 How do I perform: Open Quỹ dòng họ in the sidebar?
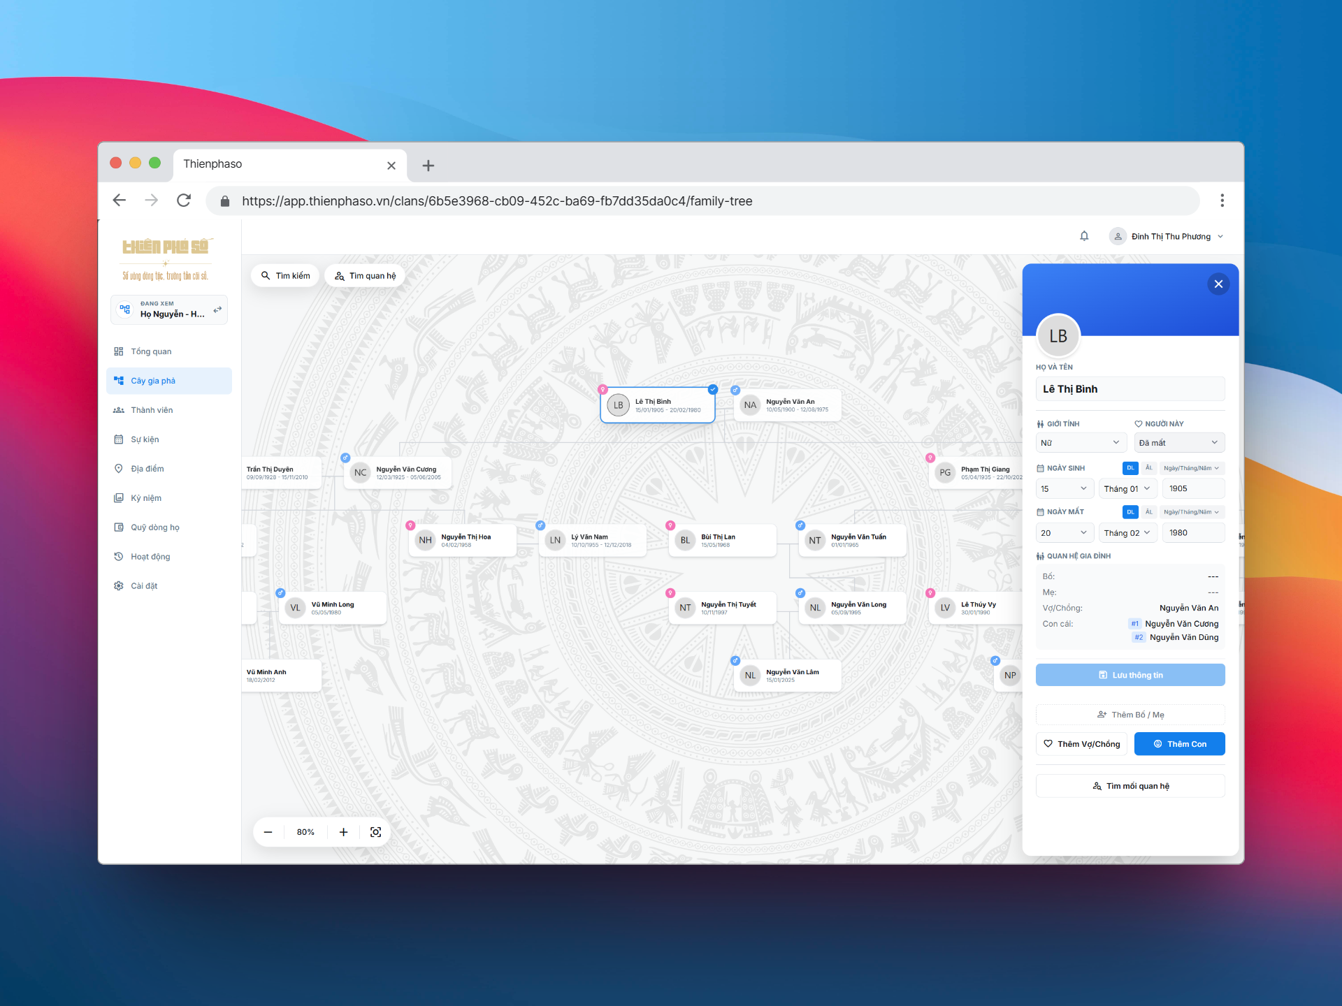(x=169, y=527)
